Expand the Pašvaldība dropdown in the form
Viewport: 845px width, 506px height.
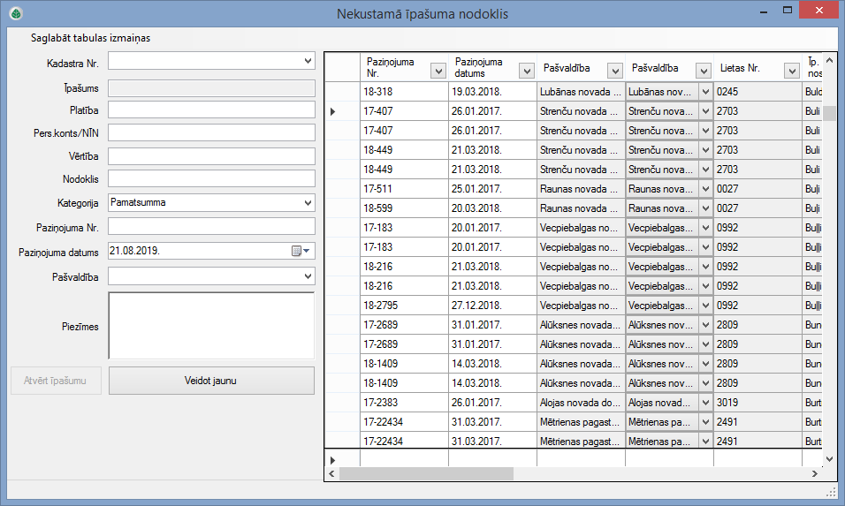coord(308,276)
